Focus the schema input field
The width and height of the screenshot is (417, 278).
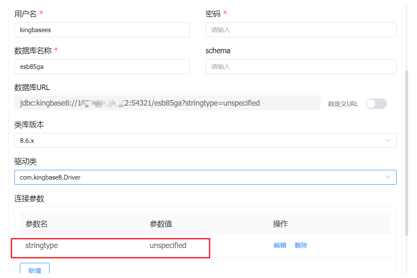(301, 66)
